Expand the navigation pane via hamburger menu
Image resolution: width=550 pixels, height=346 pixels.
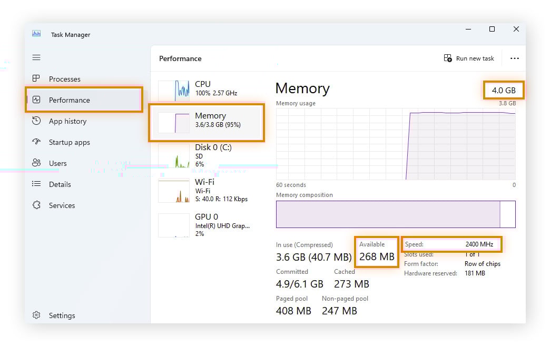[36, 57]
